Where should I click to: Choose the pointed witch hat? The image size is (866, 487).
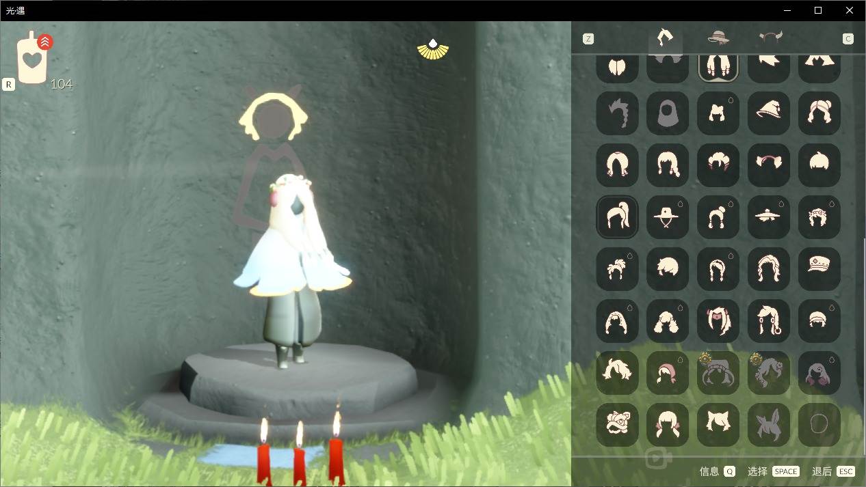(769, 113)
